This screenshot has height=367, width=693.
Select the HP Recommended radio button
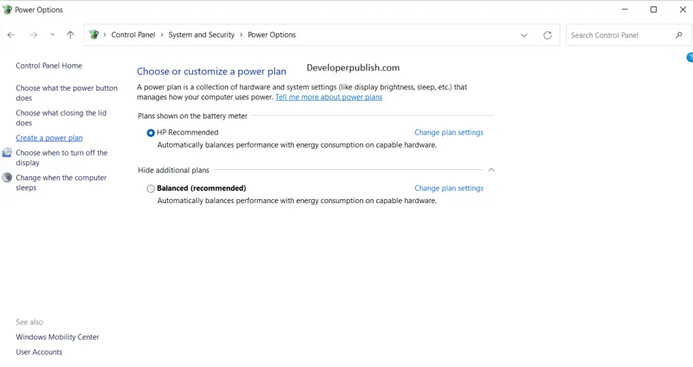coord(151,133)
